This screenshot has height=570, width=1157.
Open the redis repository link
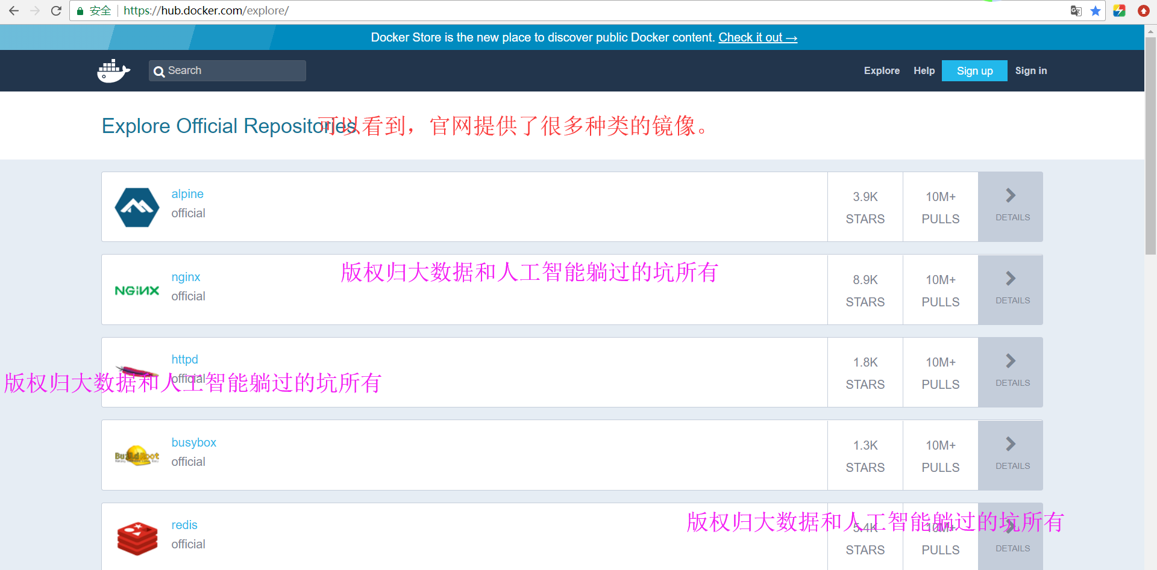point(184,525)
